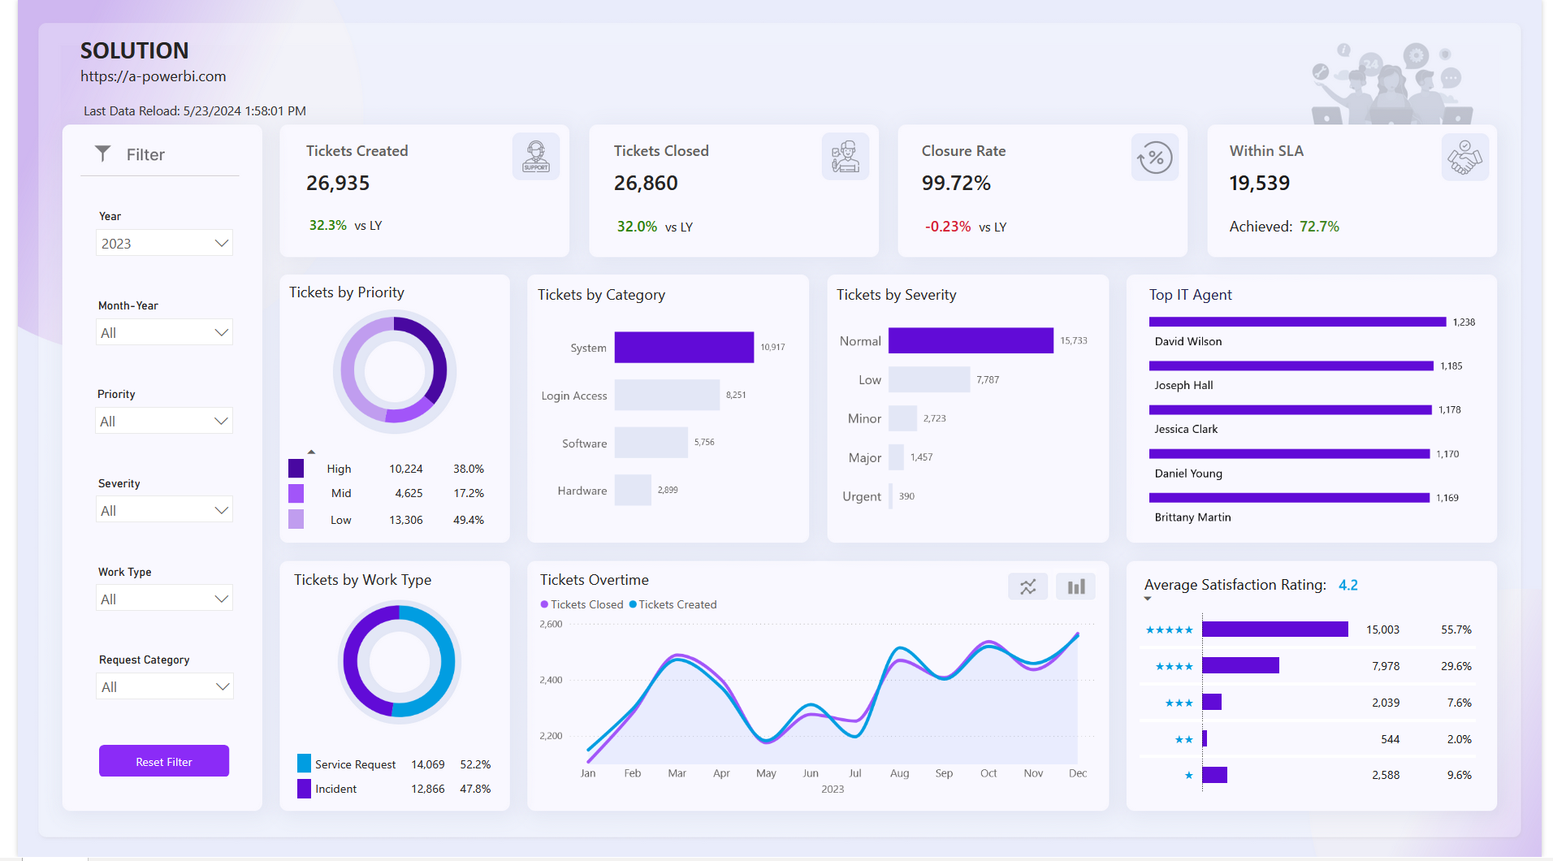The width and height of the screenshot is (1553, 861).
Task: Switch Tickets Overtime to bar chart view
Action: click(x=1075, y=586)
